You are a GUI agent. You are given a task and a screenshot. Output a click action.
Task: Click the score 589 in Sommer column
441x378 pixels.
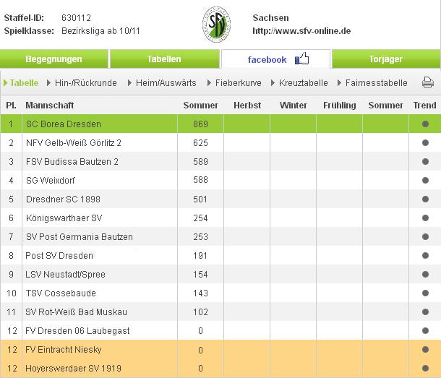pos(200,162)
